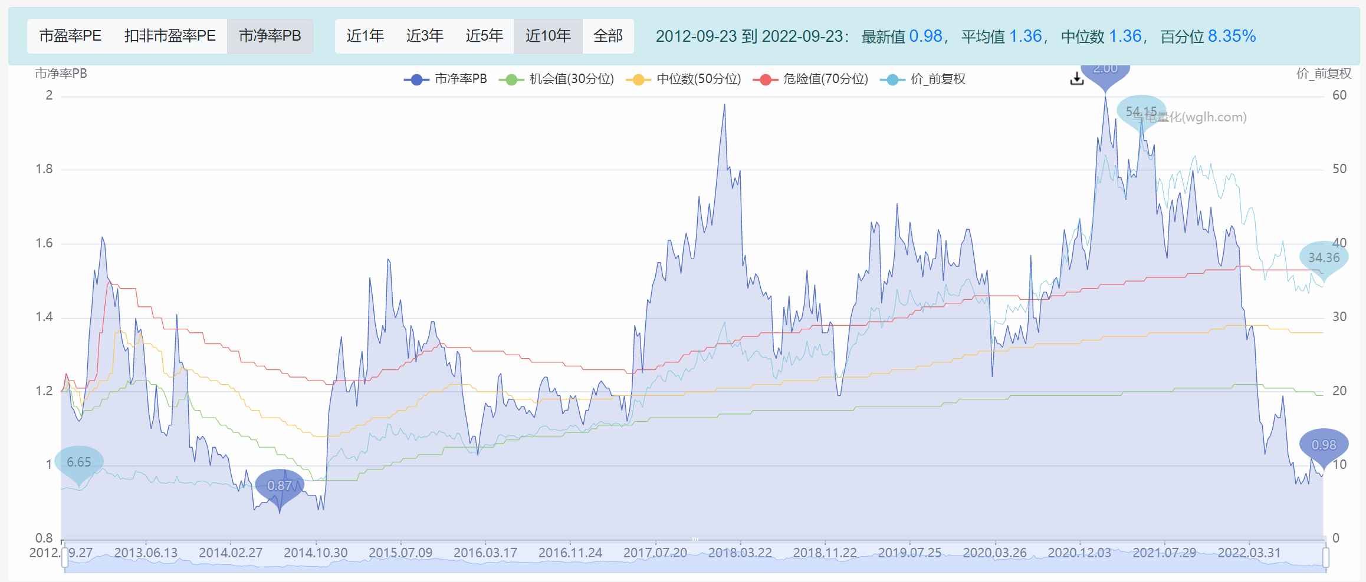Select the 市净率PB tab

click(270, 36)
